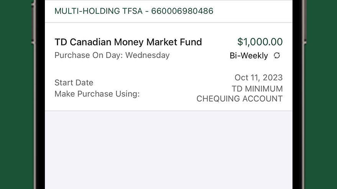
Task: Tap the Make Purchase Using label
Action: pos(97,94)
